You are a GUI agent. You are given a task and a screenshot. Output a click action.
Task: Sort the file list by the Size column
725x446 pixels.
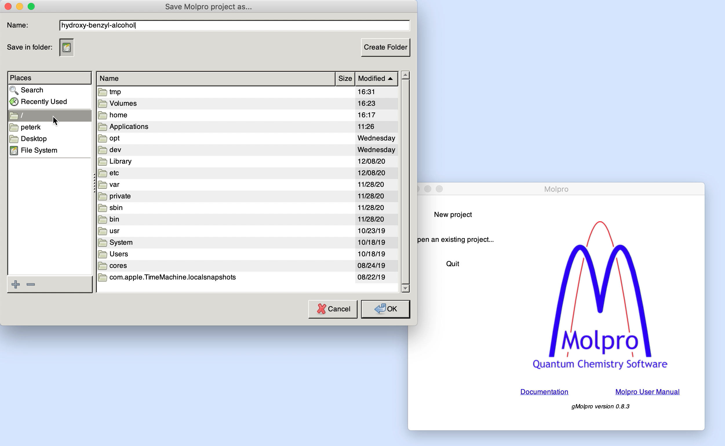345,78
